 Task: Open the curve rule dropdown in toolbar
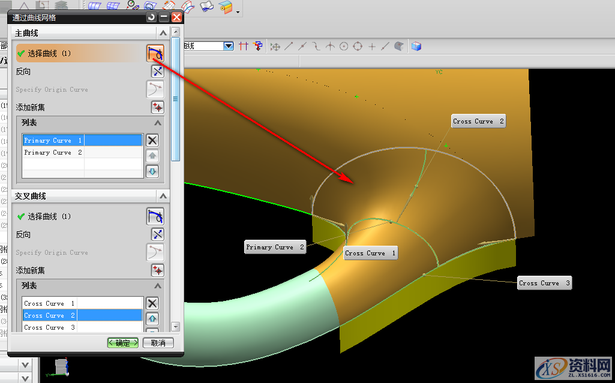click(228, 46)
